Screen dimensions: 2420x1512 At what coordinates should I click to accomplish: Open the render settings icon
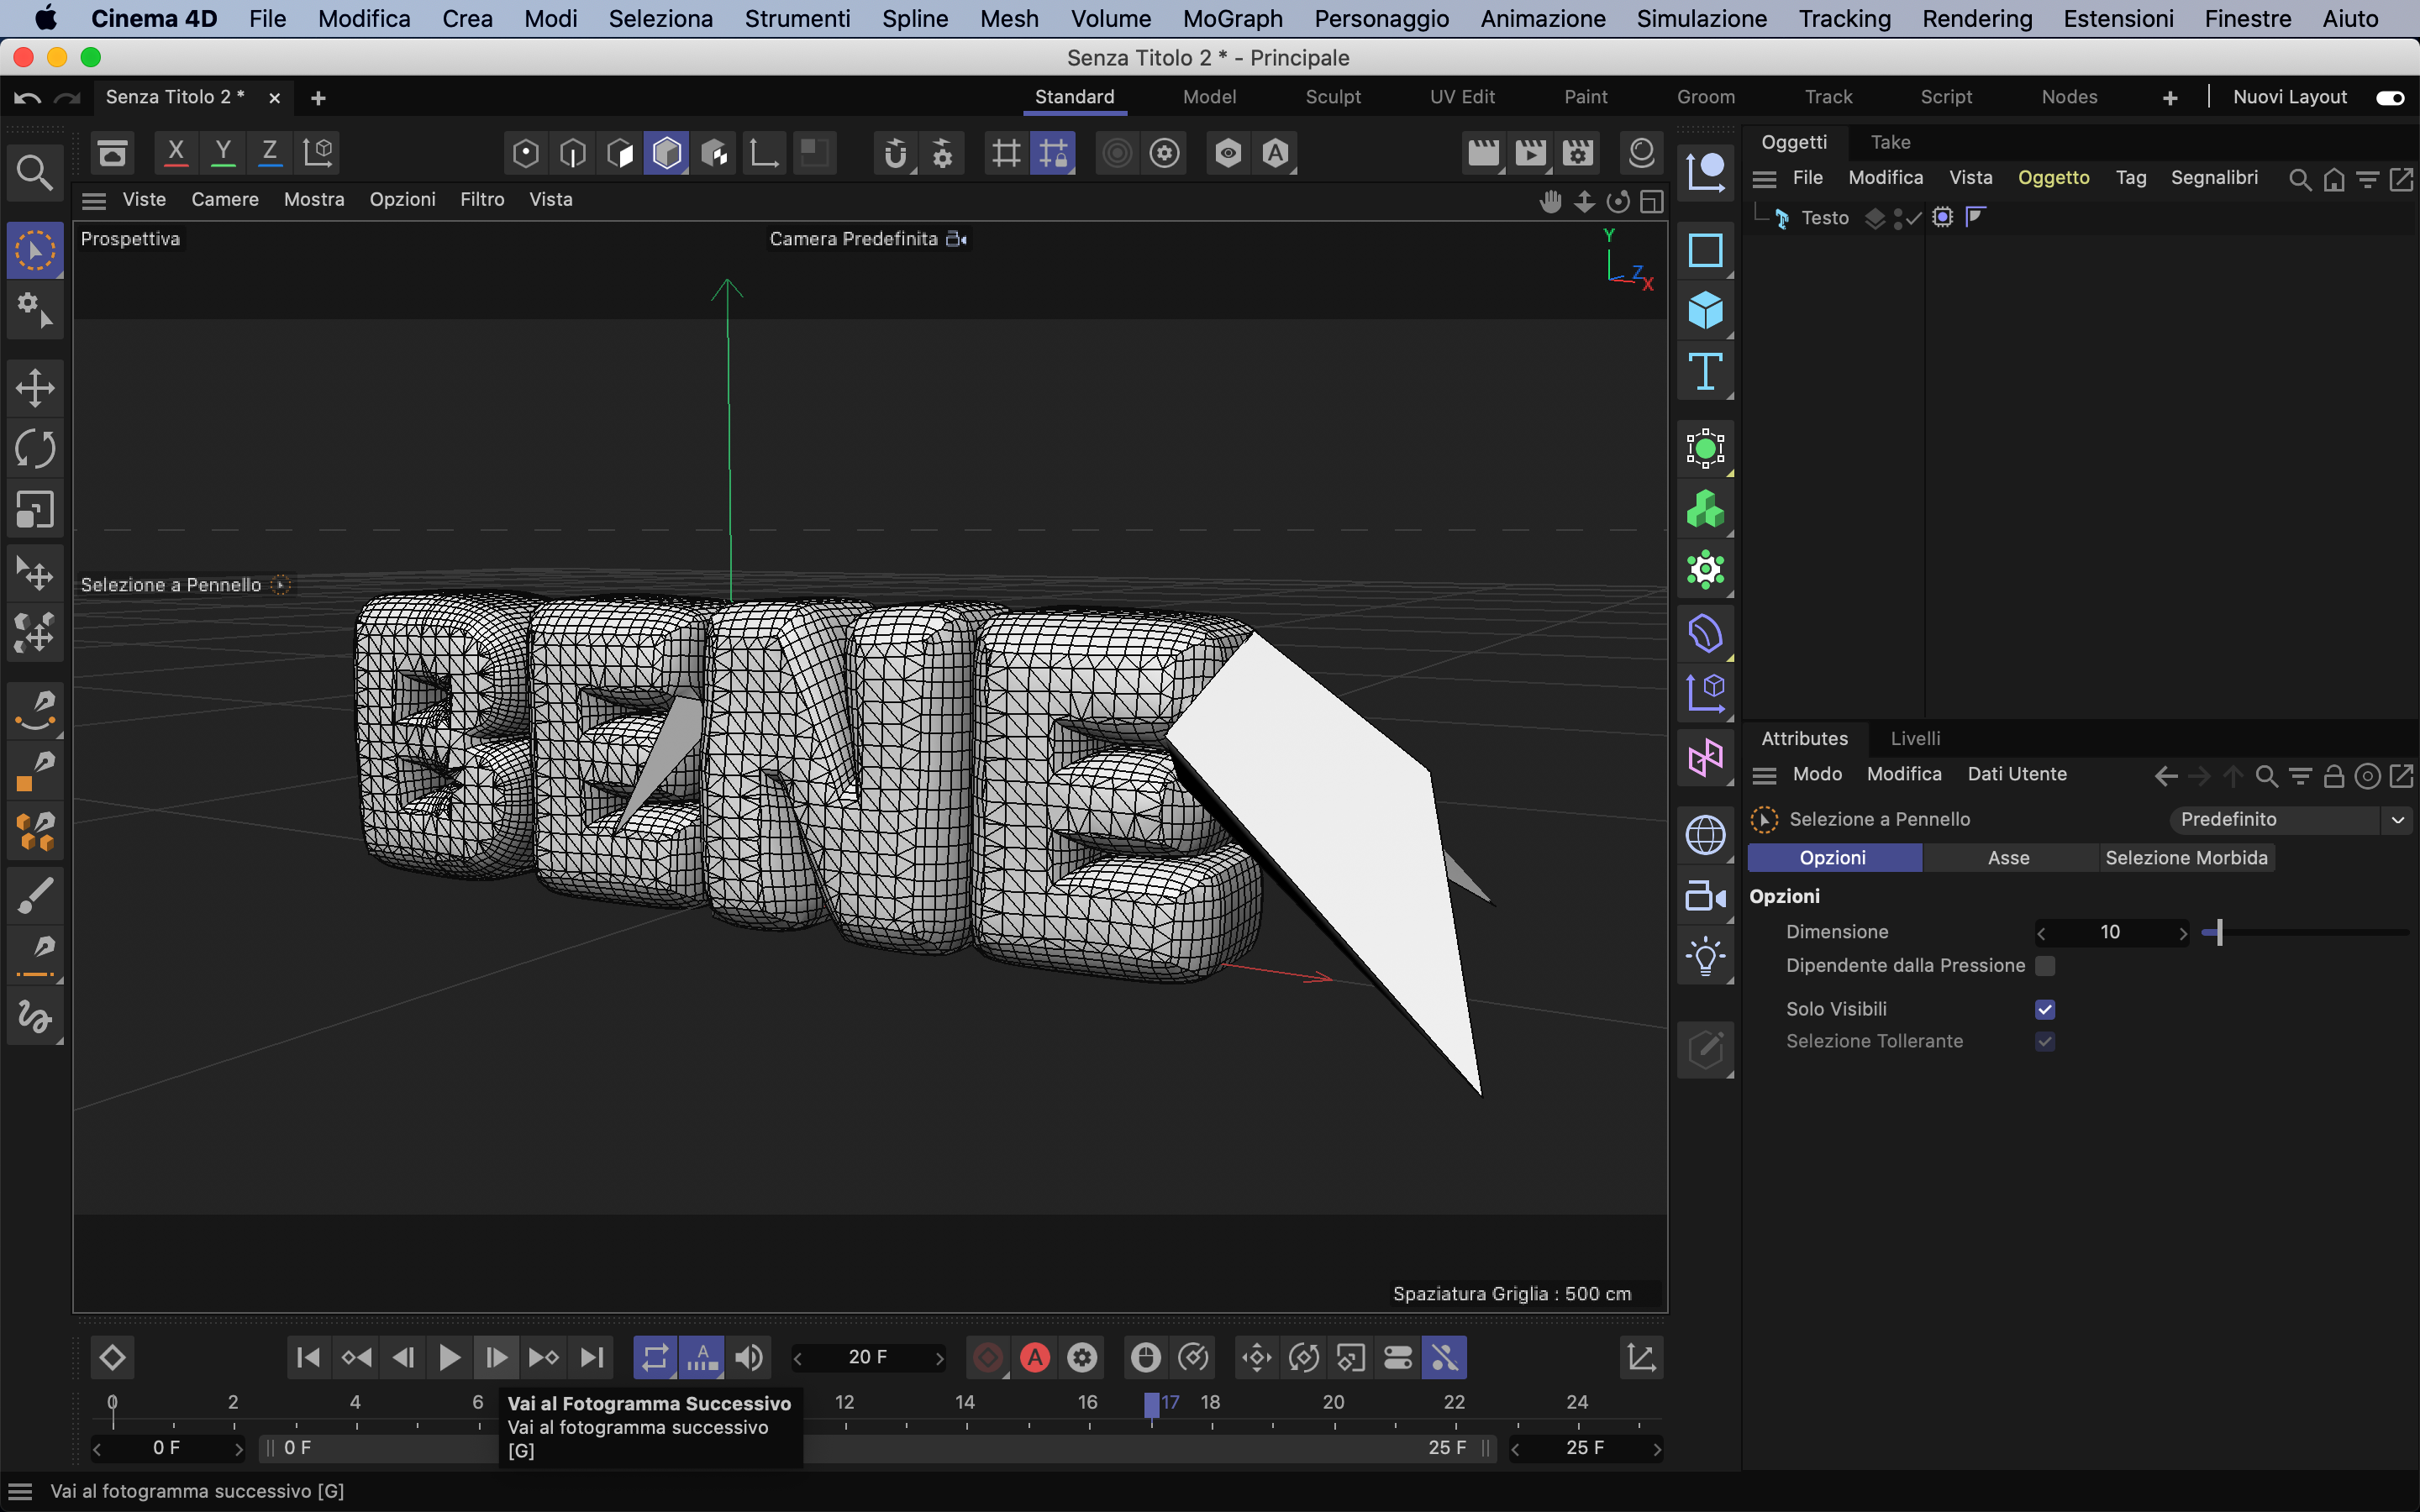1578,153
